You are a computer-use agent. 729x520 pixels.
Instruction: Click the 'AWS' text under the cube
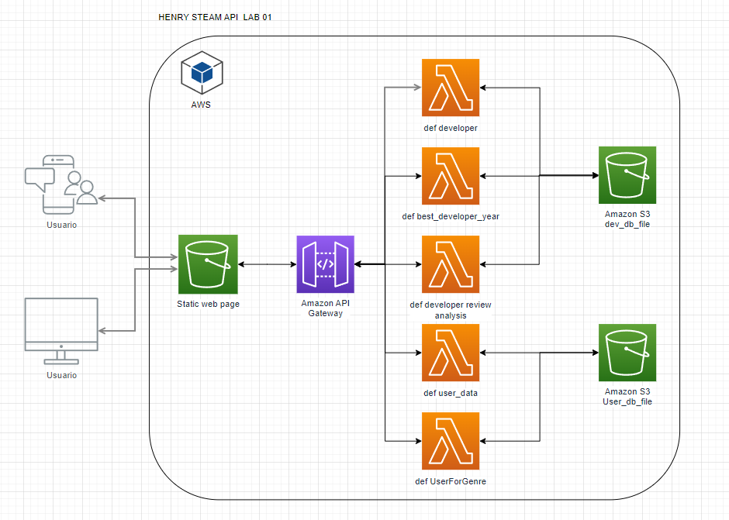201,105
